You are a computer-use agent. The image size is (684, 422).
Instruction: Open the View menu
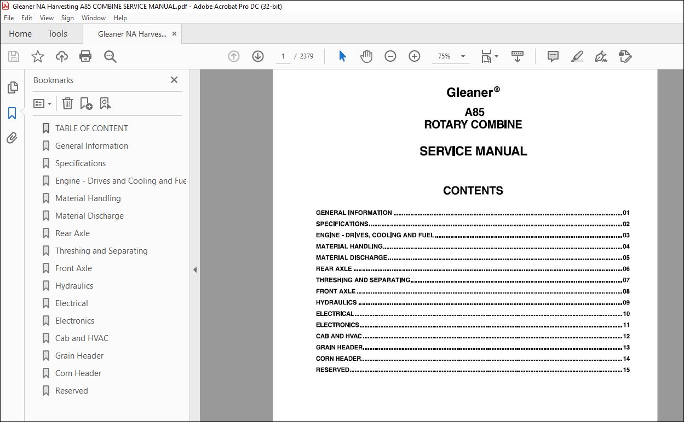[x=47, y=18]
